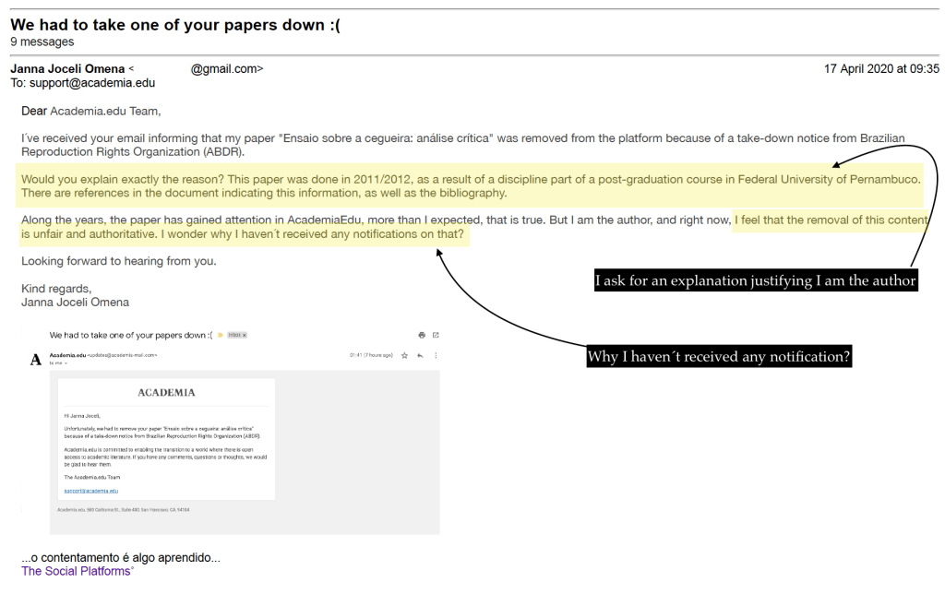945x606 pixels.
Task: Remove the Inbox label tag
Action: coord(245,335)
